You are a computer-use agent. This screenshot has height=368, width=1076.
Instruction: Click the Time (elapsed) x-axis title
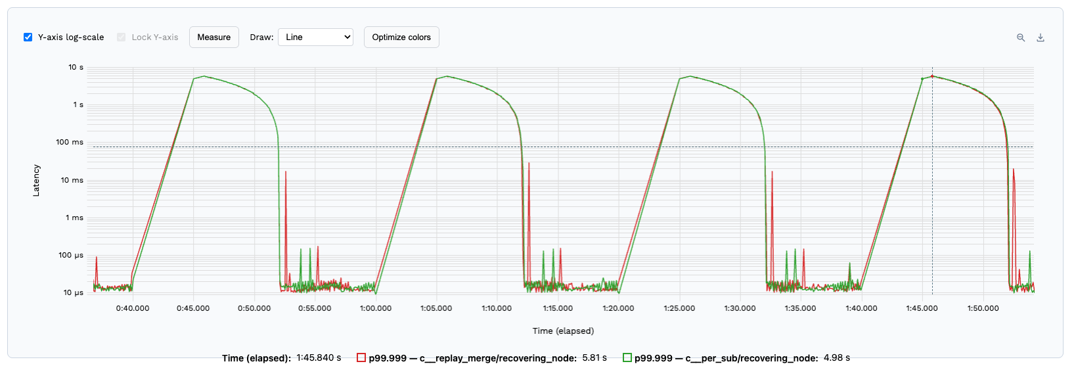tap(563, 331)
